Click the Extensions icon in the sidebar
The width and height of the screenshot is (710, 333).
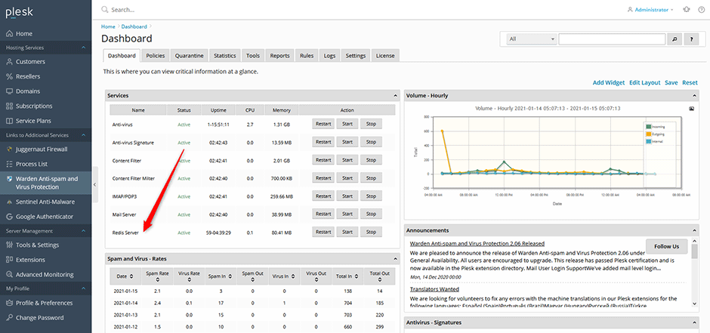[x=9, y=261]
